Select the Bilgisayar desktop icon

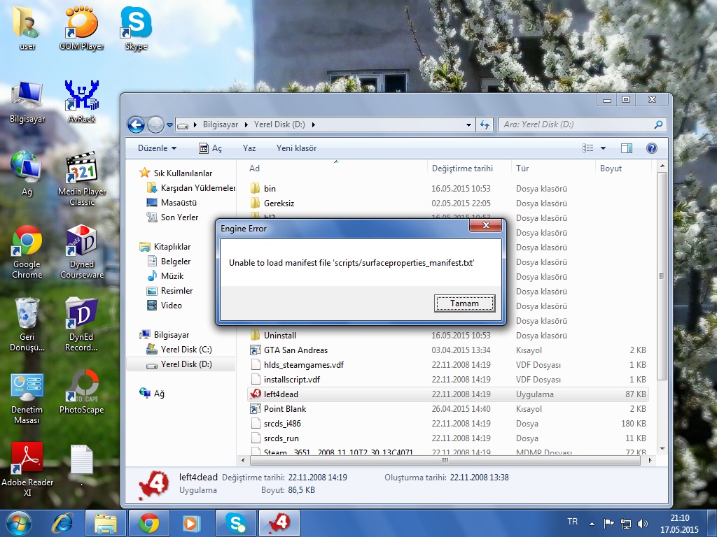click(x=27, y=101)
